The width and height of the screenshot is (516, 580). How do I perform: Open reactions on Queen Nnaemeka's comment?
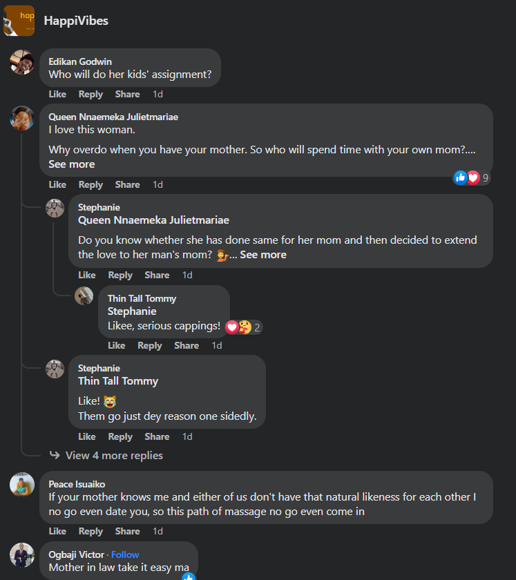pos(472,178)
